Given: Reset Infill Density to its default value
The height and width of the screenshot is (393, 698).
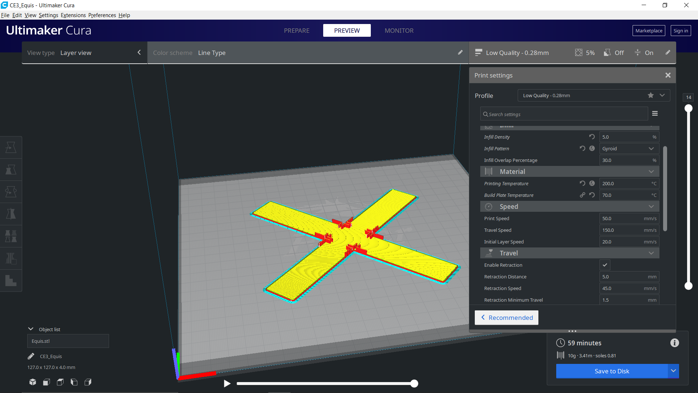Looking at the screenshot, I should click(x=592, y=137).
